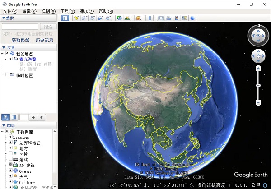
Task: Expand the 觀光游覽 folder arrow
Action: pos(5,59)
